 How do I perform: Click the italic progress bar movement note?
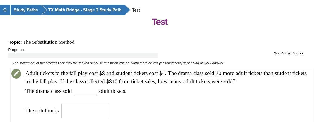118,63
